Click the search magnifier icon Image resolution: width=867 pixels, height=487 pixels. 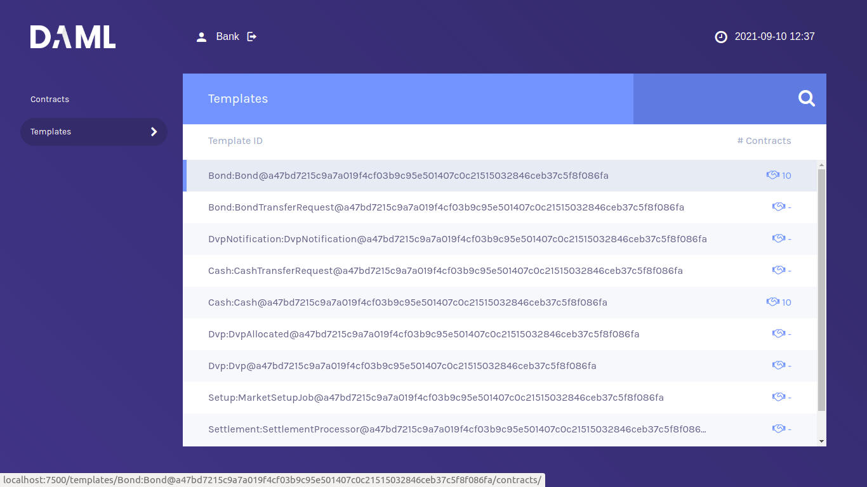806,98
